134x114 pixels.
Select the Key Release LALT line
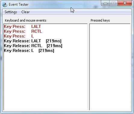33,41
